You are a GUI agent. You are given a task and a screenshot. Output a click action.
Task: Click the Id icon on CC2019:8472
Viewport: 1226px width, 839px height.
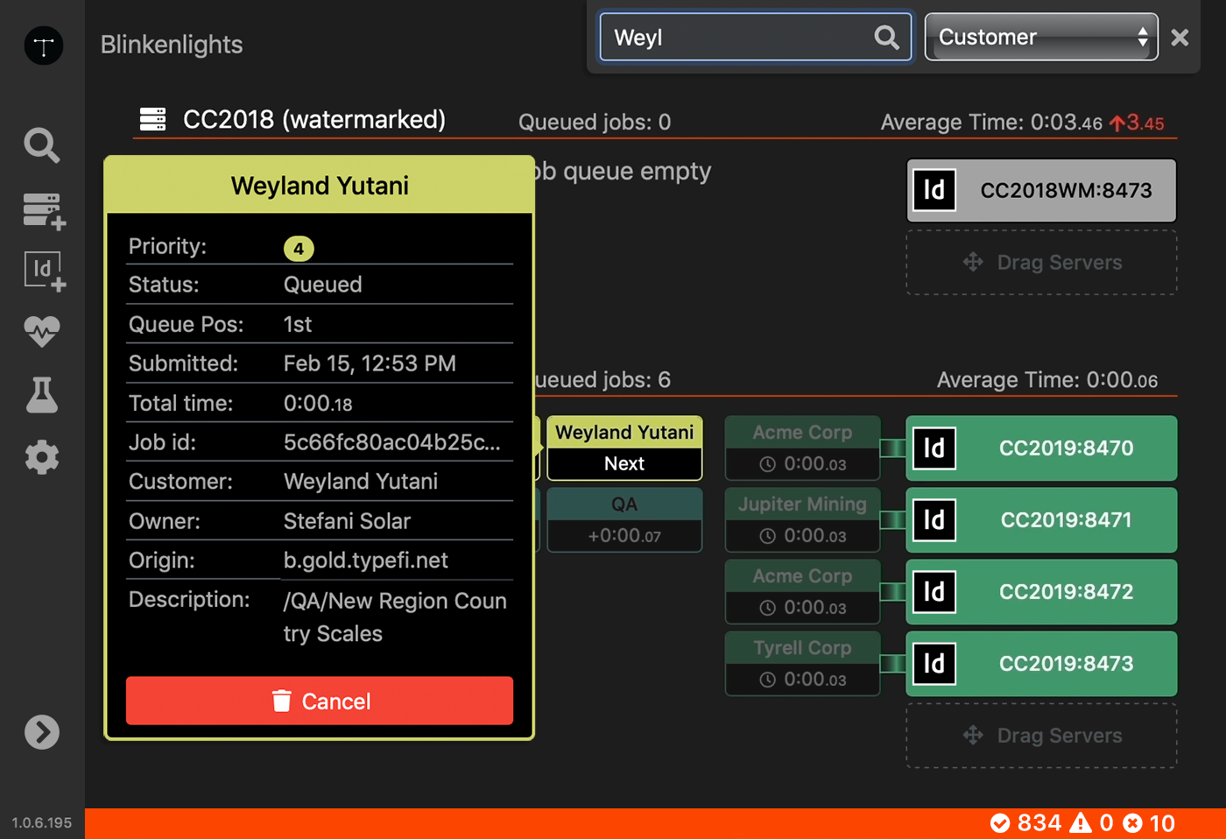[934, 592]
